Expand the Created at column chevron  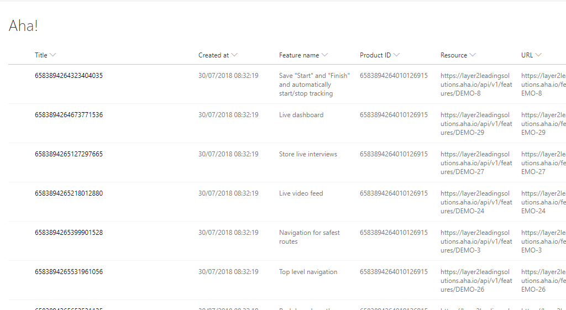click(234, 55)
